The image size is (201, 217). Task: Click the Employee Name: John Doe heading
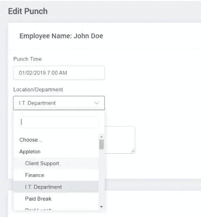coord(61,36)
